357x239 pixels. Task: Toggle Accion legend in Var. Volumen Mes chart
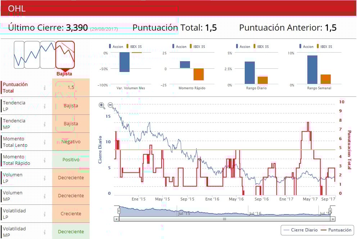tap(116, 46)
